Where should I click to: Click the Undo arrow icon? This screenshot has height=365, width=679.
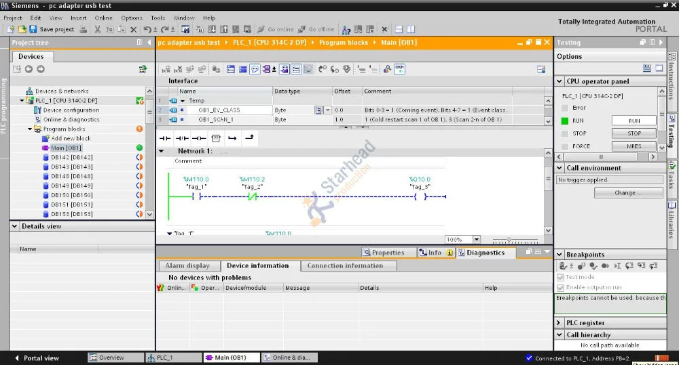coord(147,29)
